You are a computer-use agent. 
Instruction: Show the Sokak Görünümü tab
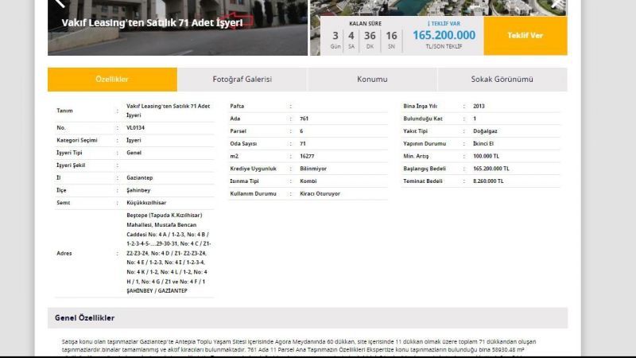502,80
